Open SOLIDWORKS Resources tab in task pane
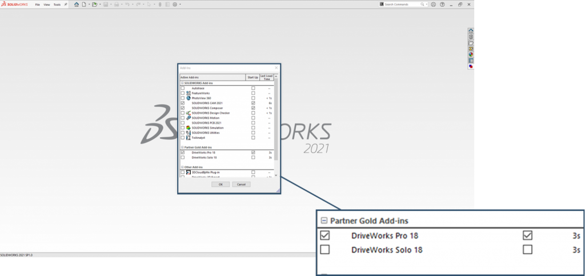This screenshot has width=585, height=276. (471, 31)
